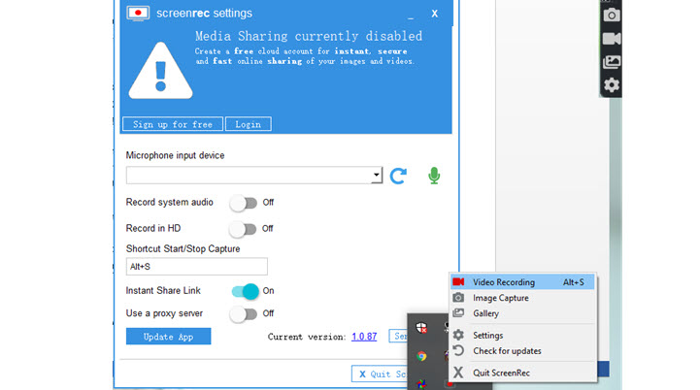Click the Login button
Screen dimensions: 700x390
[249, 124]
